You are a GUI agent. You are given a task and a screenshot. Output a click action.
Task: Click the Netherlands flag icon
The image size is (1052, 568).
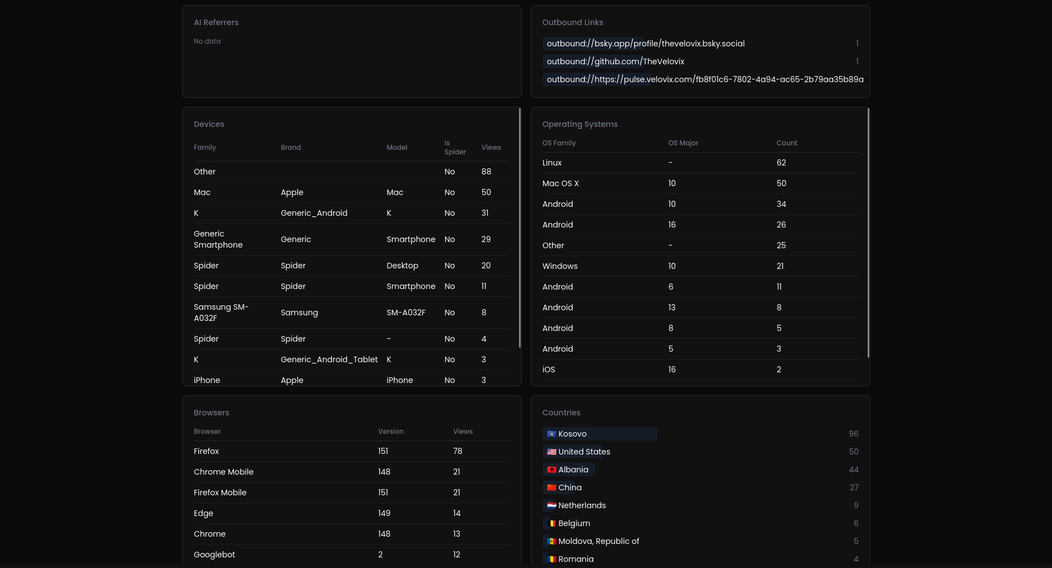coord(551,505)
